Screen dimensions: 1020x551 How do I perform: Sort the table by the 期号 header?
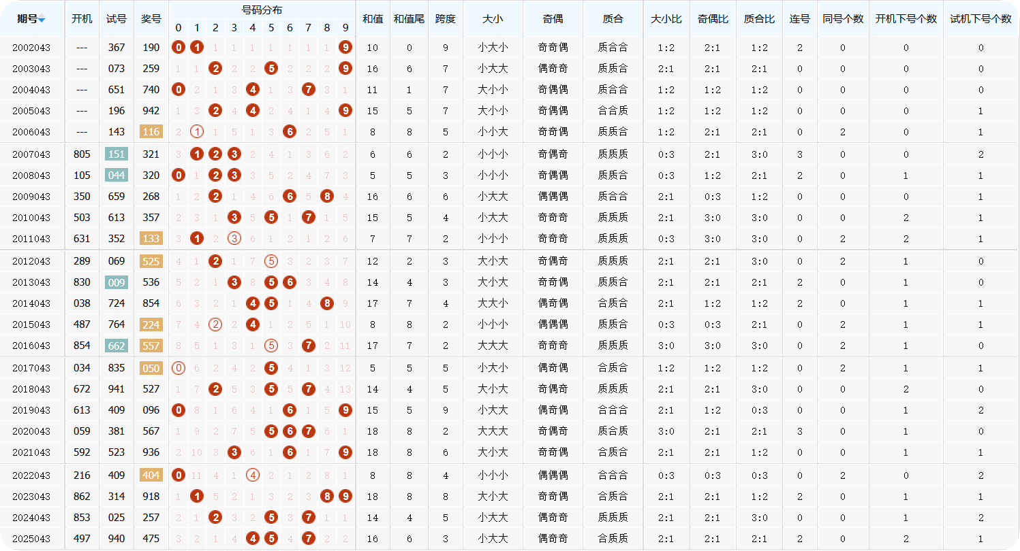[32, 19]
